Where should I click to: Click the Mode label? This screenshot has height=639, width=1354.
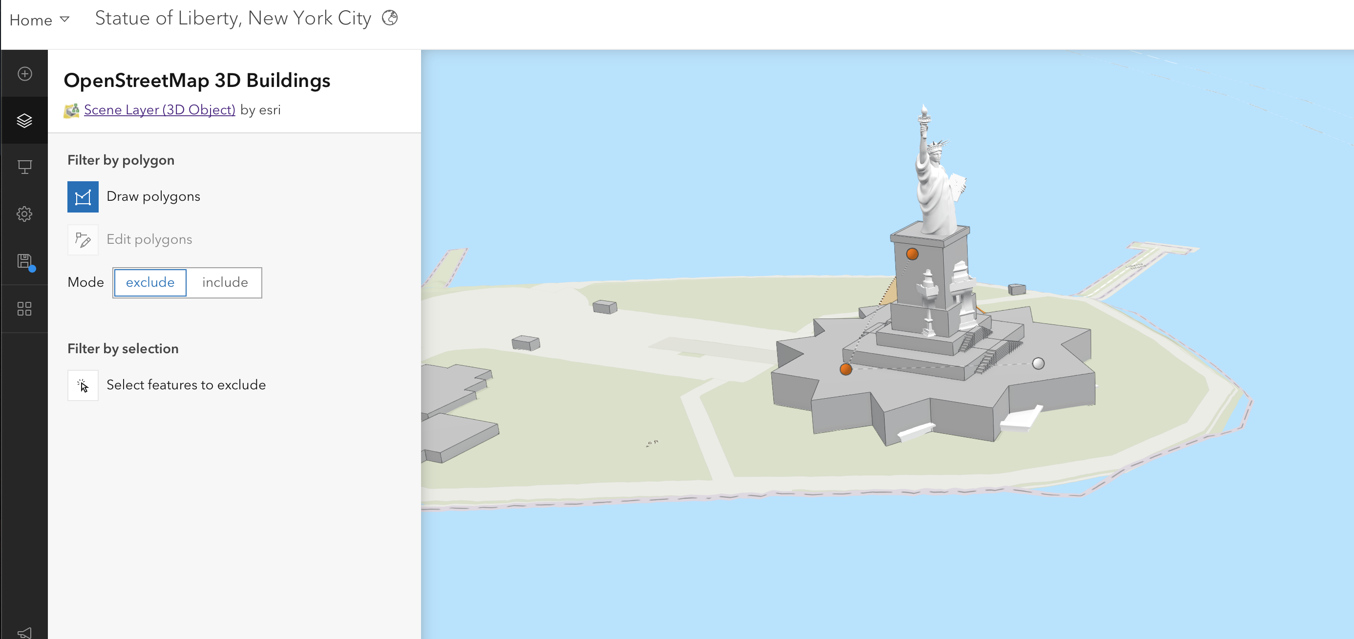coord(85,283)
